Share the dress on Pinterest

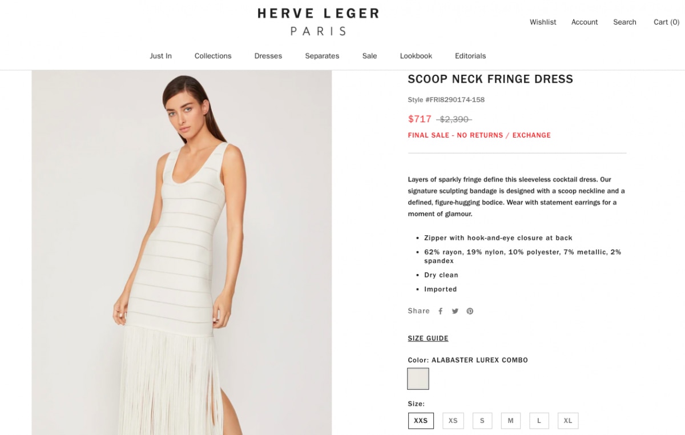470,311
